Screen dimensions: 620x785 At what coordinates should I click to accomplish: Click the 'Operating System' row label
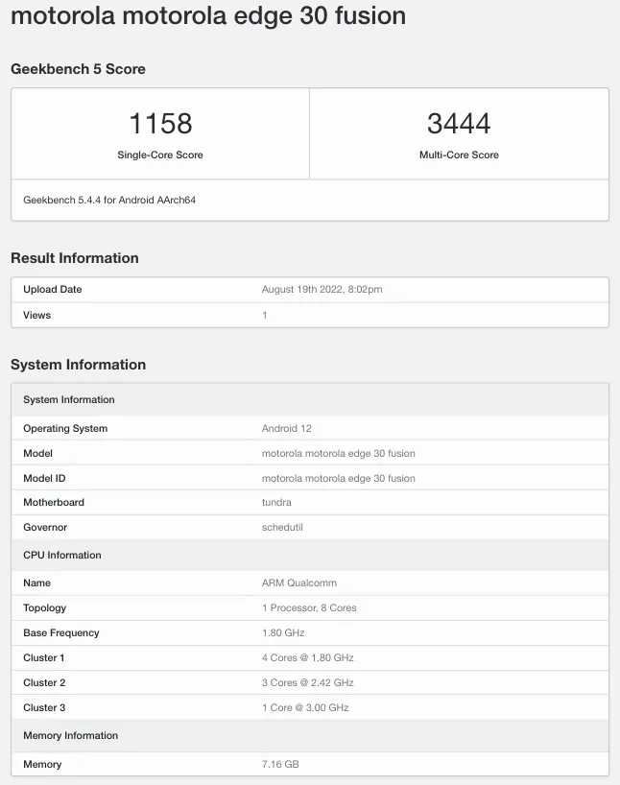click(x=65, y=429)
